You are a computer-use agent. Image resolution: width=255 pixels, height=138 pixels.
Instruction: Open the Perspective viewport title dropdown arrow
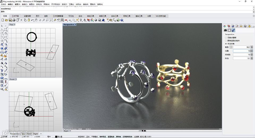pos(75,25)
